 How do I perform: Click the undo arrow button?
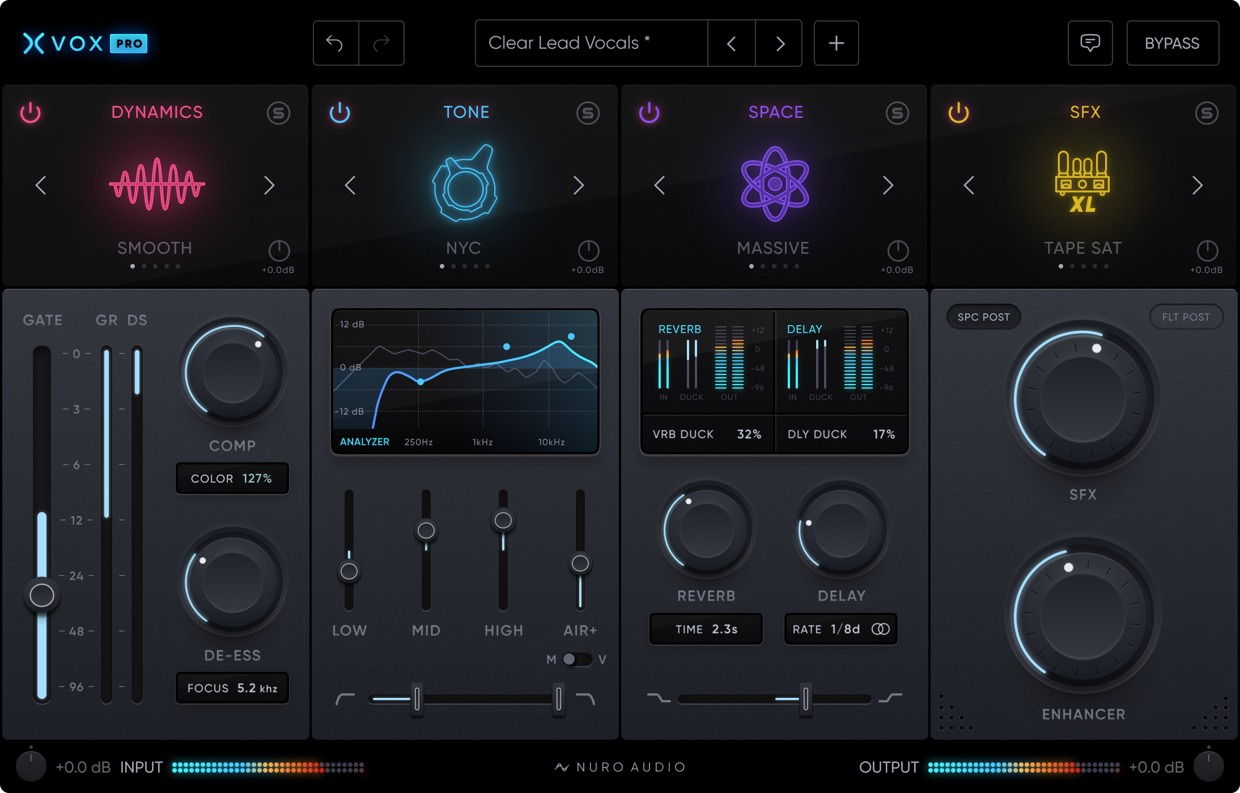(336, 44)
